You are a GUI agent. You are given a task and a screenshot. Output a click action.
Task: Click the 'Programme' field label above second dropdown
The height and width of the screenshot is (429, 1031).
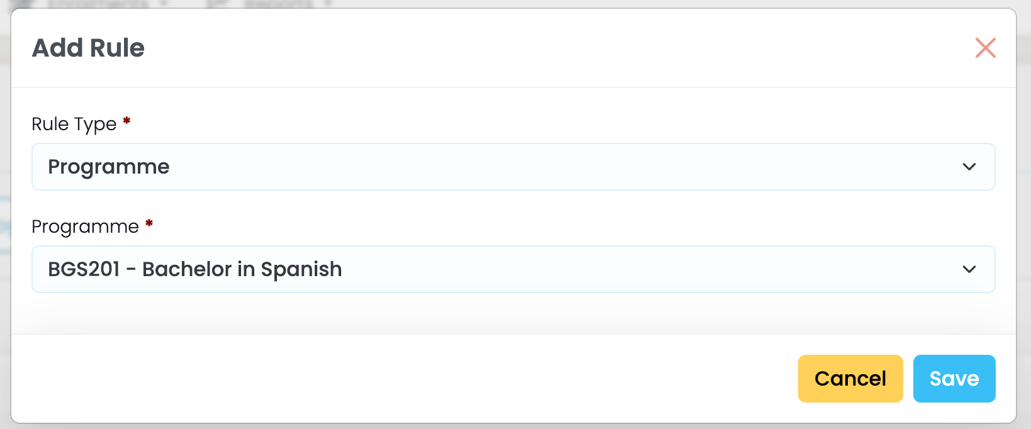85,226
